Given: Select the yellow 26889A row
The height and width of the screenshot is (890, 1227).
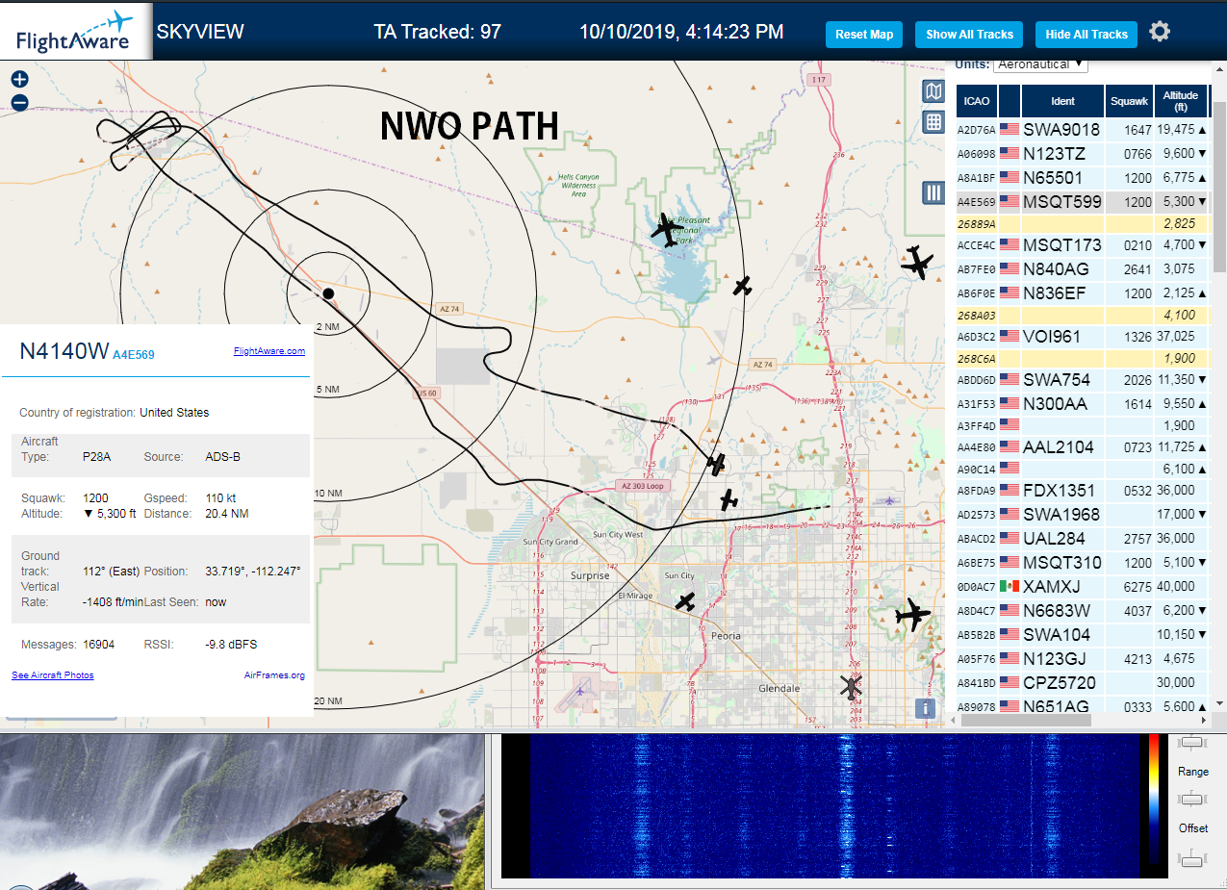Looking at the screenshot, I should coord(1082,223).
